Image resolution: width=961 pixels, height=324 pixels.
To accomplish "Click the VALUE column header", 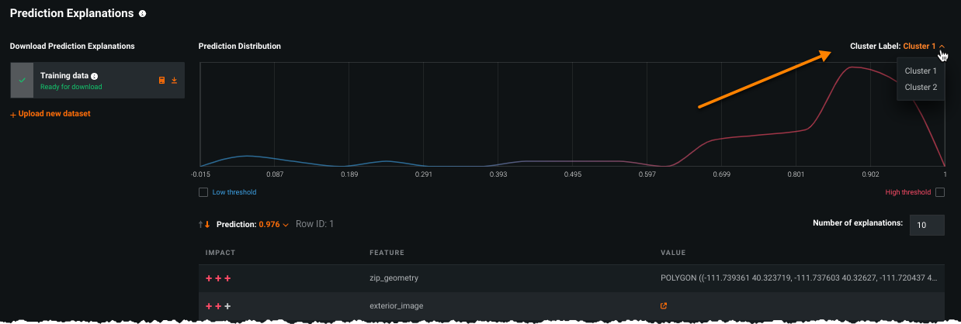I will coord(672,253).
